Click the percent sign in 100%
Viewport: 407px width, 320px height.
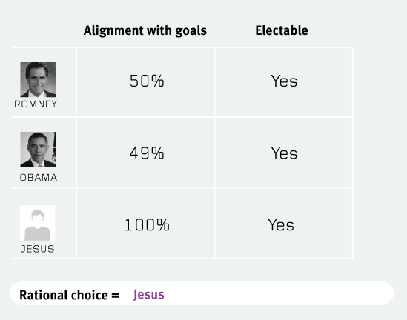click(x=163, y=224)
